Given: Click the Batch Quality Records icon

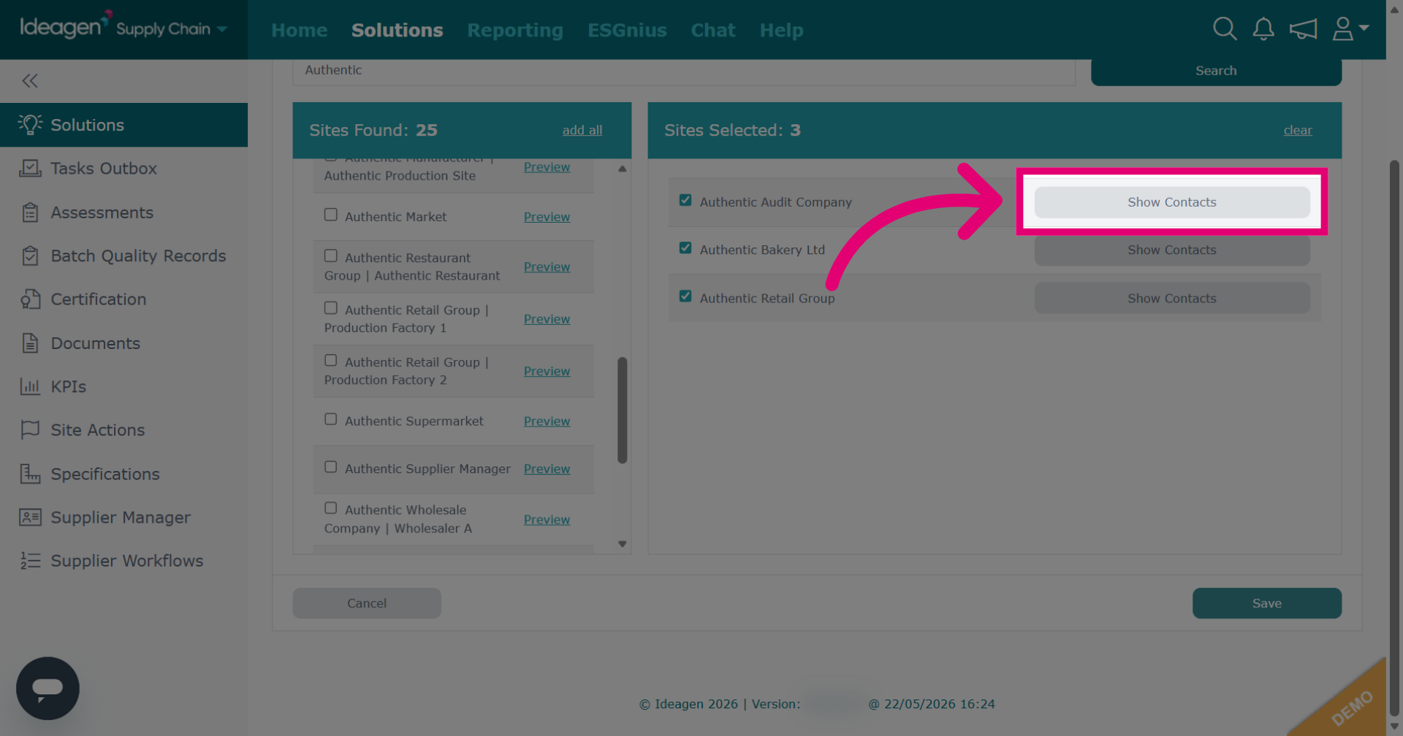Looking at the screenshot, I should pos(30,256).
